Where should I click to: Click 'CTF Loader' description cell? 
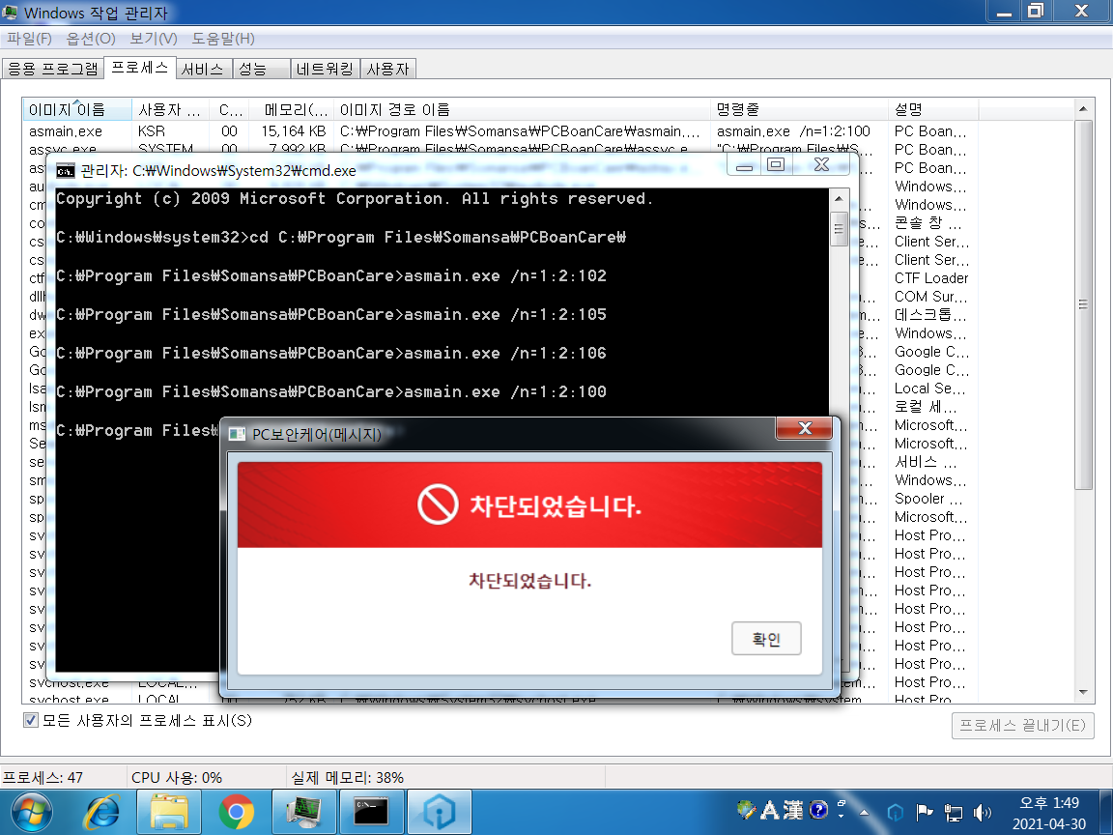point(930,278)
